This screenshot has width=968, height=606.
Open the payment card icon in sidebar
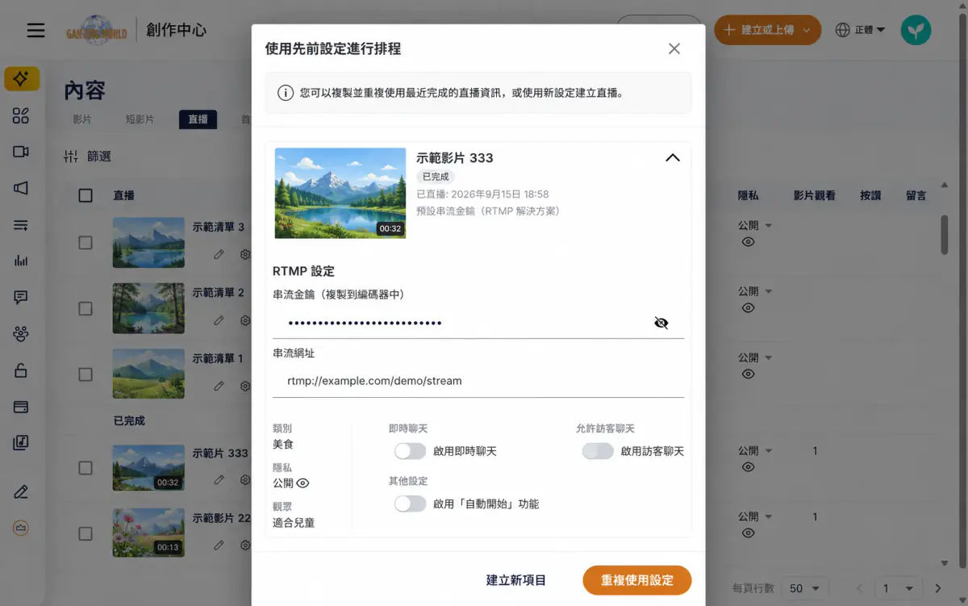(21, 407)
